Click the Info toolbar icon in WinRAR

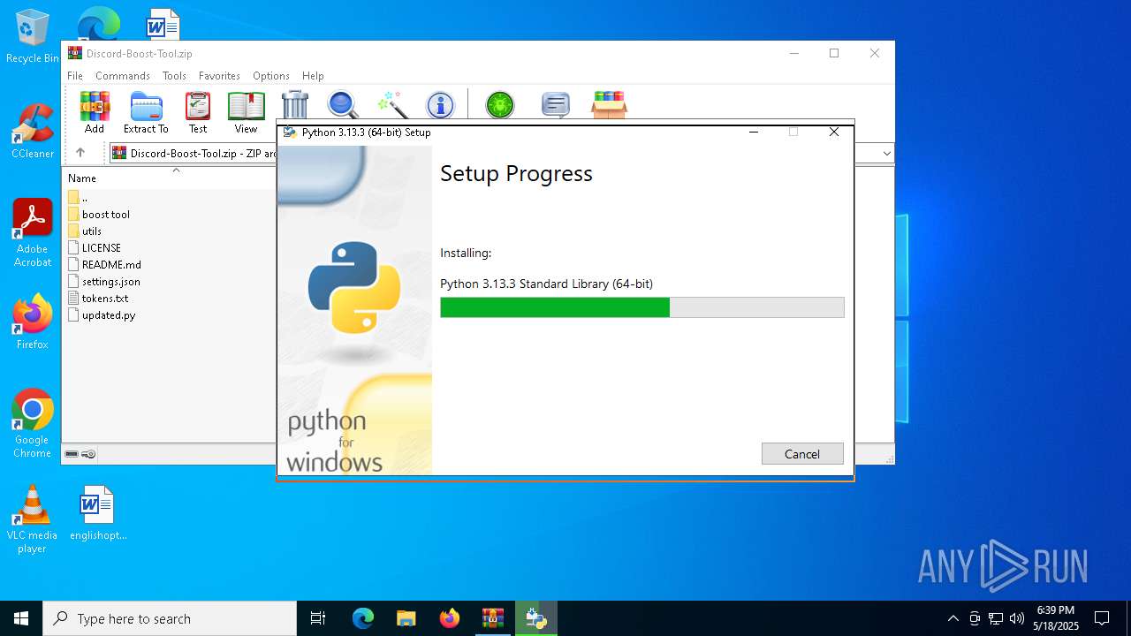point(440,105)
